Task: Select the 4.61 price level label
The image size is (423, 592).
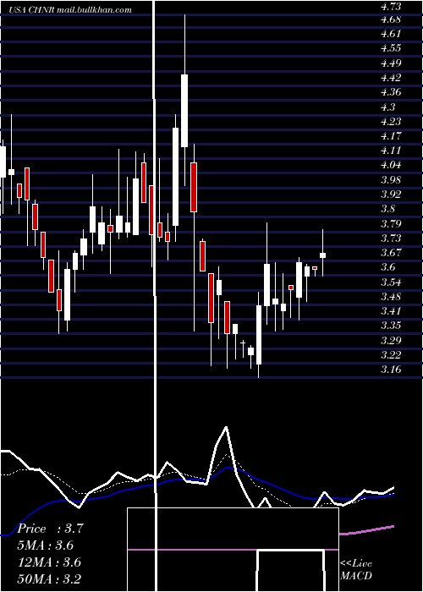Action: (x=390, y=34)
